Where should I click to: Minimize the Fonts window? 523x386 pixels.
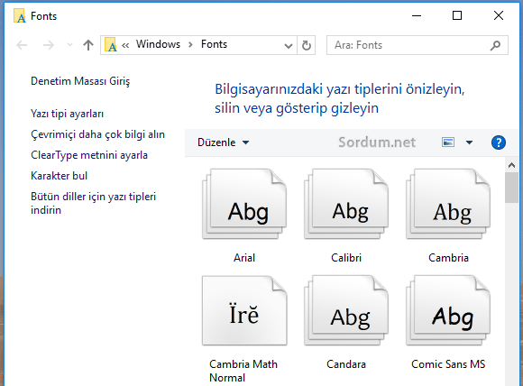click(417, 15)
